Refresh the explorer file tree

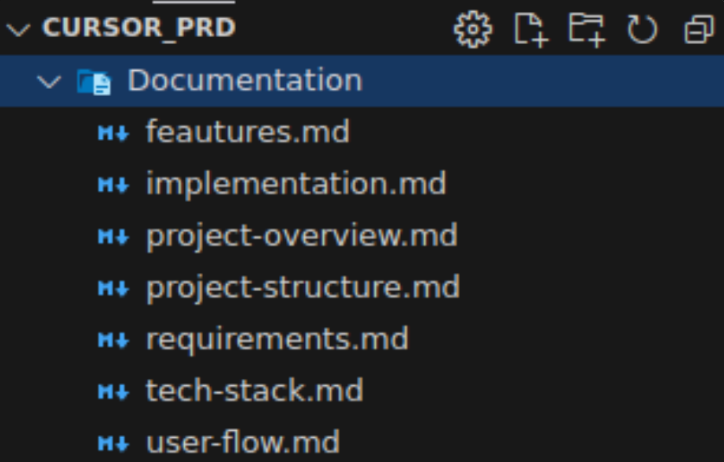tap(642, 29)
